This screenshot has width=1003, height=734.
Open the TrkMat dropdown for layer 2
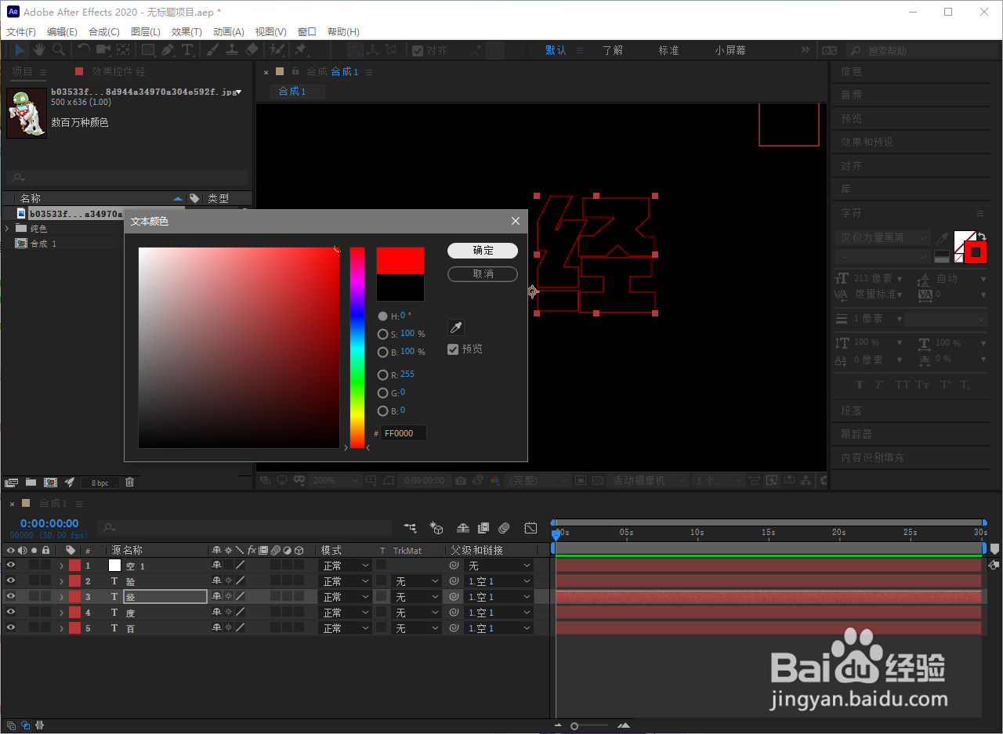click(416, 581)
